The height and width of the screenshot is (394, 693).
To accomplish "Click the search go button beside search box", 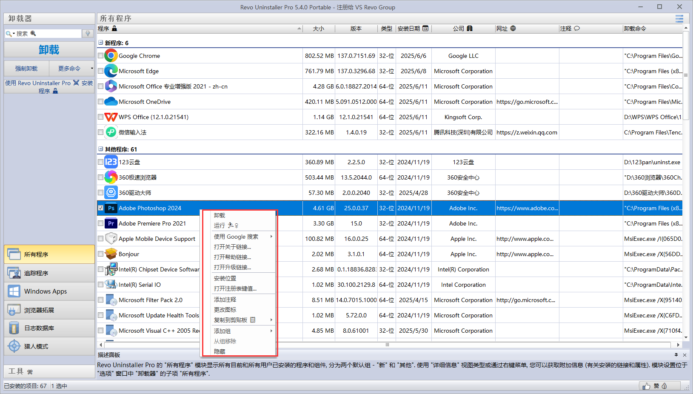I will click(x=88, y=34).
